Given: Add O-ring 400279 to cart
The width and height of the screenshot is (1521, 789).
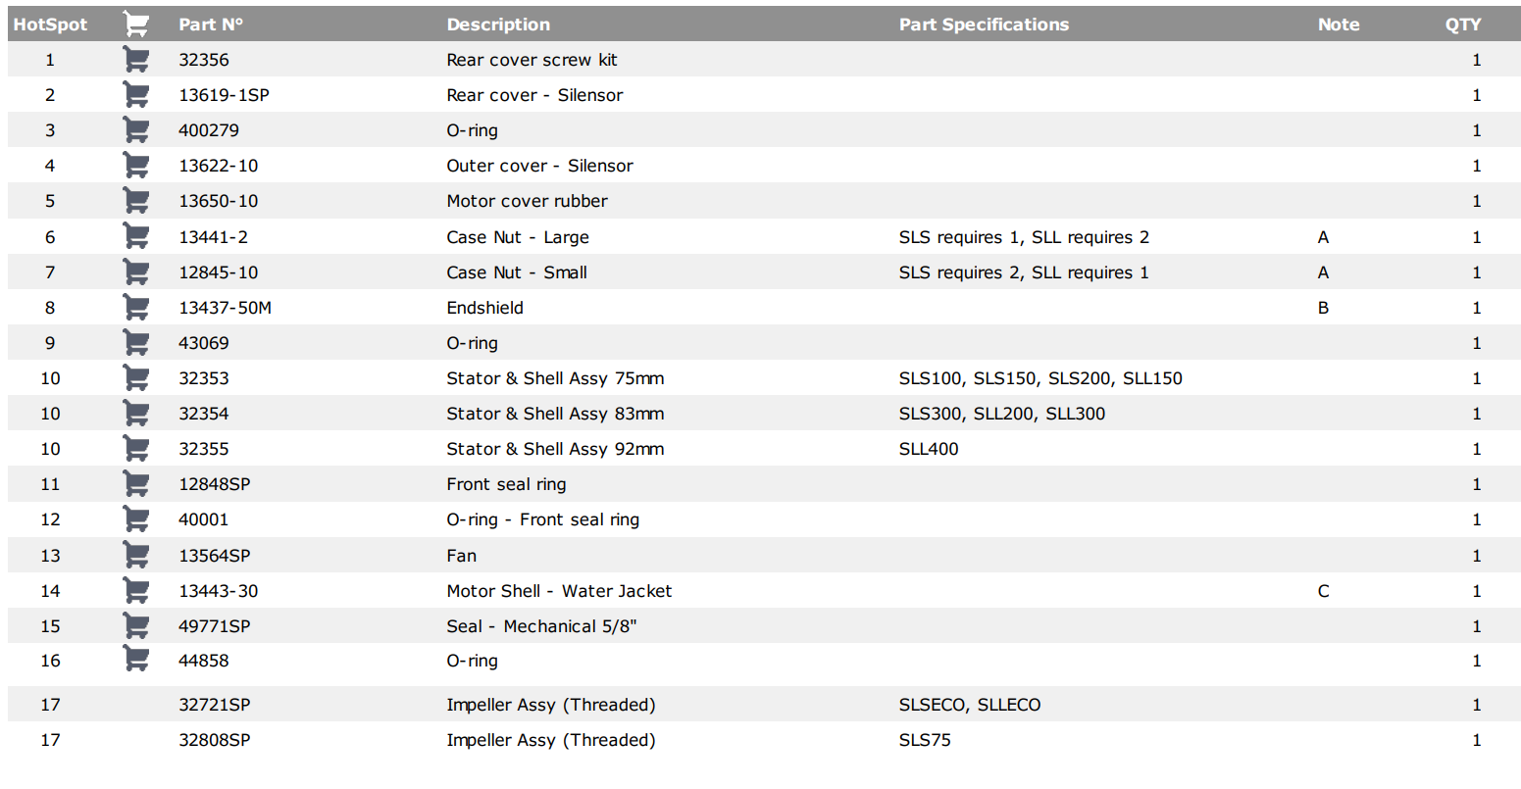Looking at the screenshot, I should (x=136, y=130).
